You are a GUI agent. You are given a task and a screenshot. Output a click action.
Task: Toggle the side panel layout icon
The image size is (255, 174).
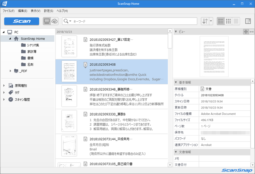coord(248,21)
